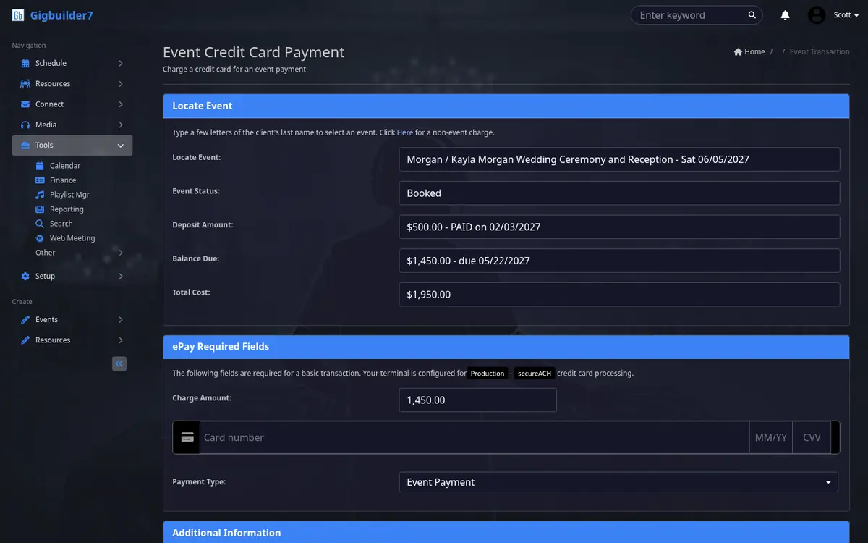Click the Finance money icon
Image resolution: width=868 pixels, height=543 pixels.
tap(40, 180)
